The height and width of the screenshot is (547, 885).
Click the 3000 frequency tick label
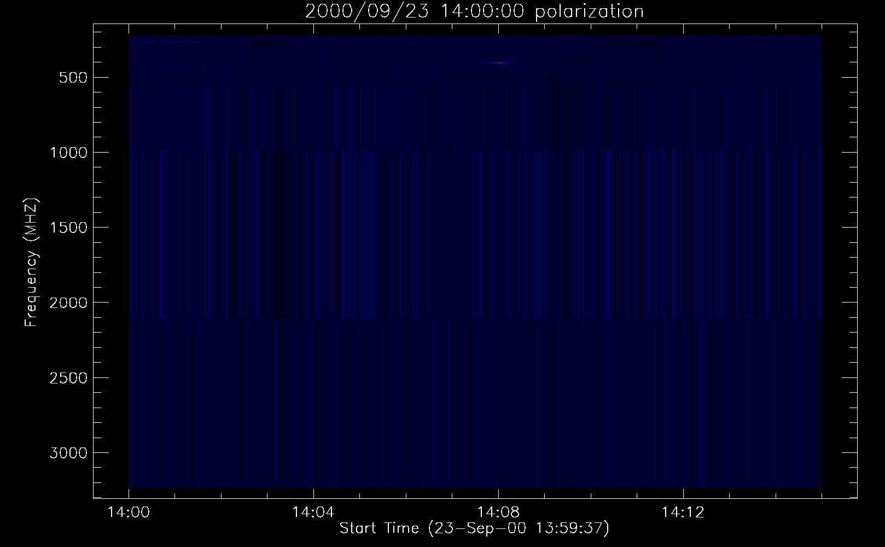tap(68, 453)
